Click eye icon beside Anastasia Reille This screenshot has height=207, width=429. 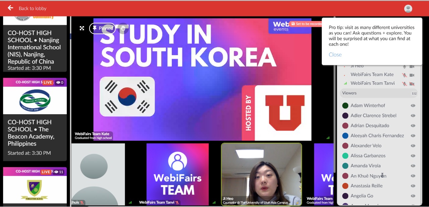click(413, 186)
